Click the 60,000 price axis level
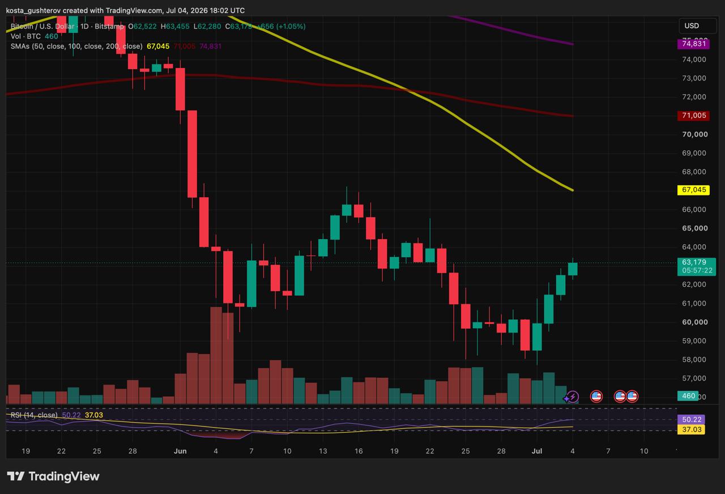Viewport: 725px width, 494px height. [x=694, y=322]
